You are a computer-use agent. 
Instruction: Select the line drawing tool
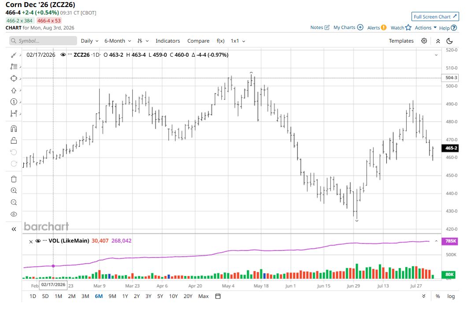click(x=14, y=55)
